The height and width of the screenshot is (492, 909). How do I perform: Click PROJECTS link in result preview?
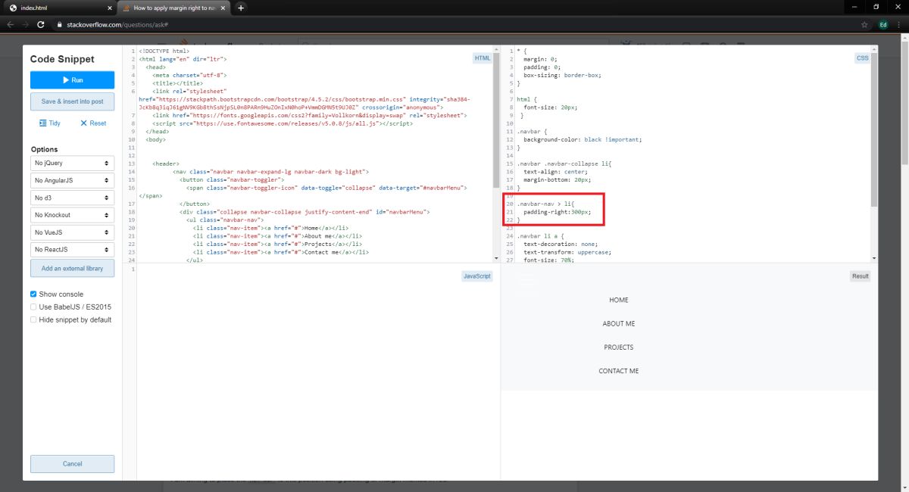point(619,347)
